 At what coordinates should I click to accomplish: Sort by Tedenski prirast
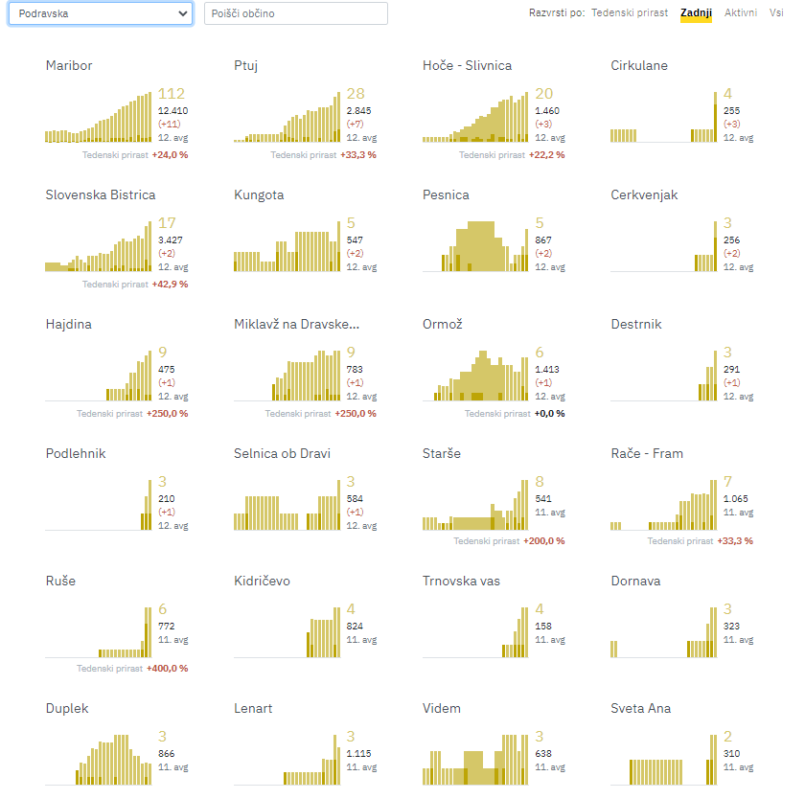(x=630, y=12)
